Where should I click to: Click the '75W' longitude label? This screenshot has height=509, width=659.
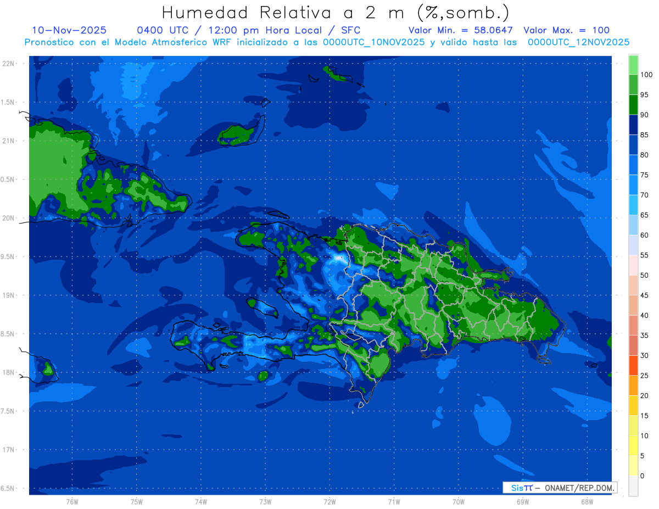click(x=137, y=501)
